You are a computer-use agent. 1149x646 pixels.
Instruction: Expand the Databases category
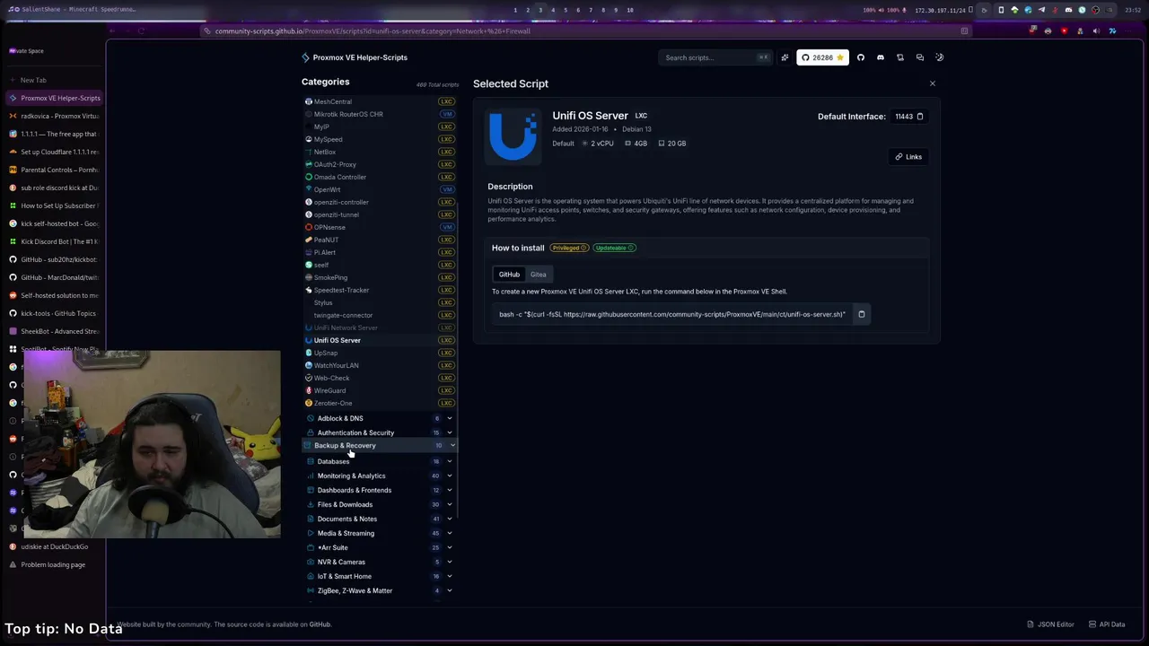click(381, 461)
